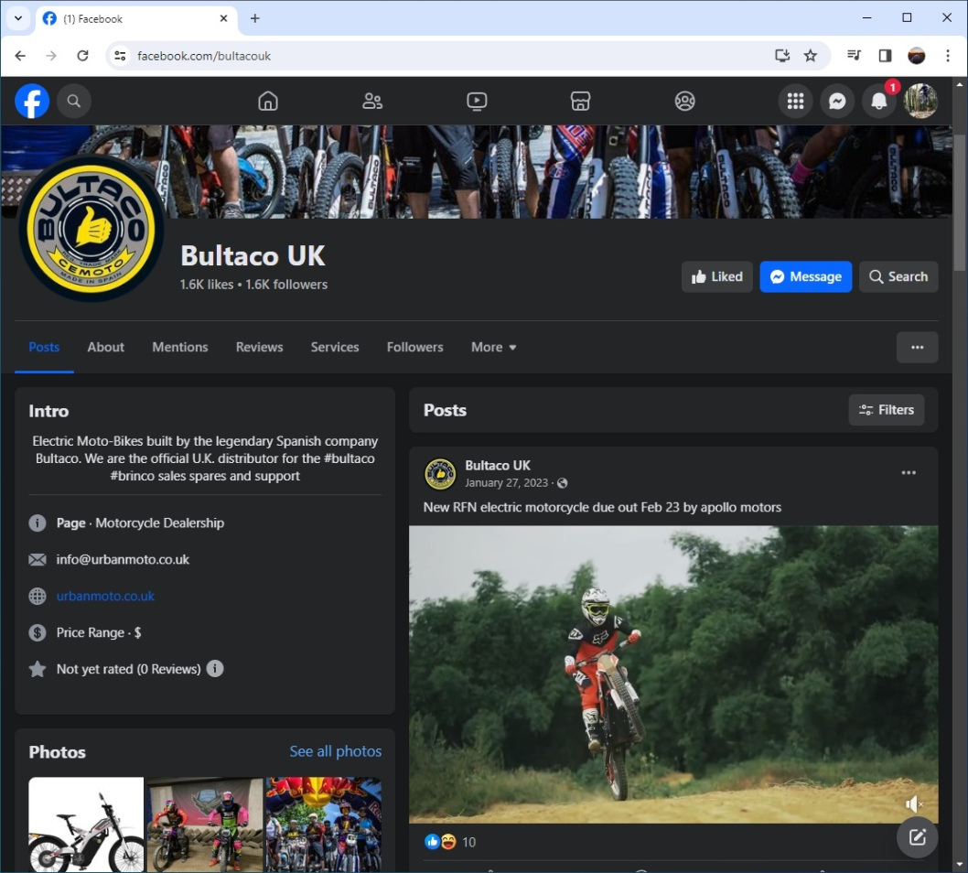Open Messenger from the top bar

pos(837,101)
